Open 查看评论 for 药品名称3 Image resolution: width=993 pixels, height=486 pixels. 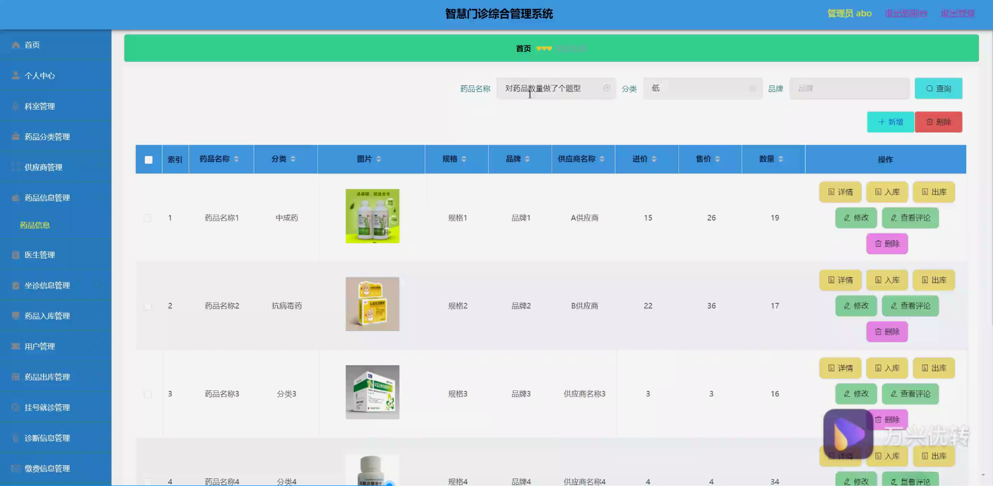pos(910,394)
